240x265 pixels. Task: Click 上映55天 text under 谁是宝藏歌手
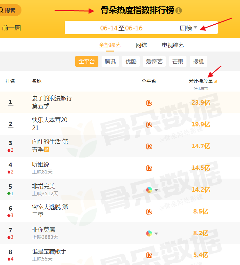[42, 259]
